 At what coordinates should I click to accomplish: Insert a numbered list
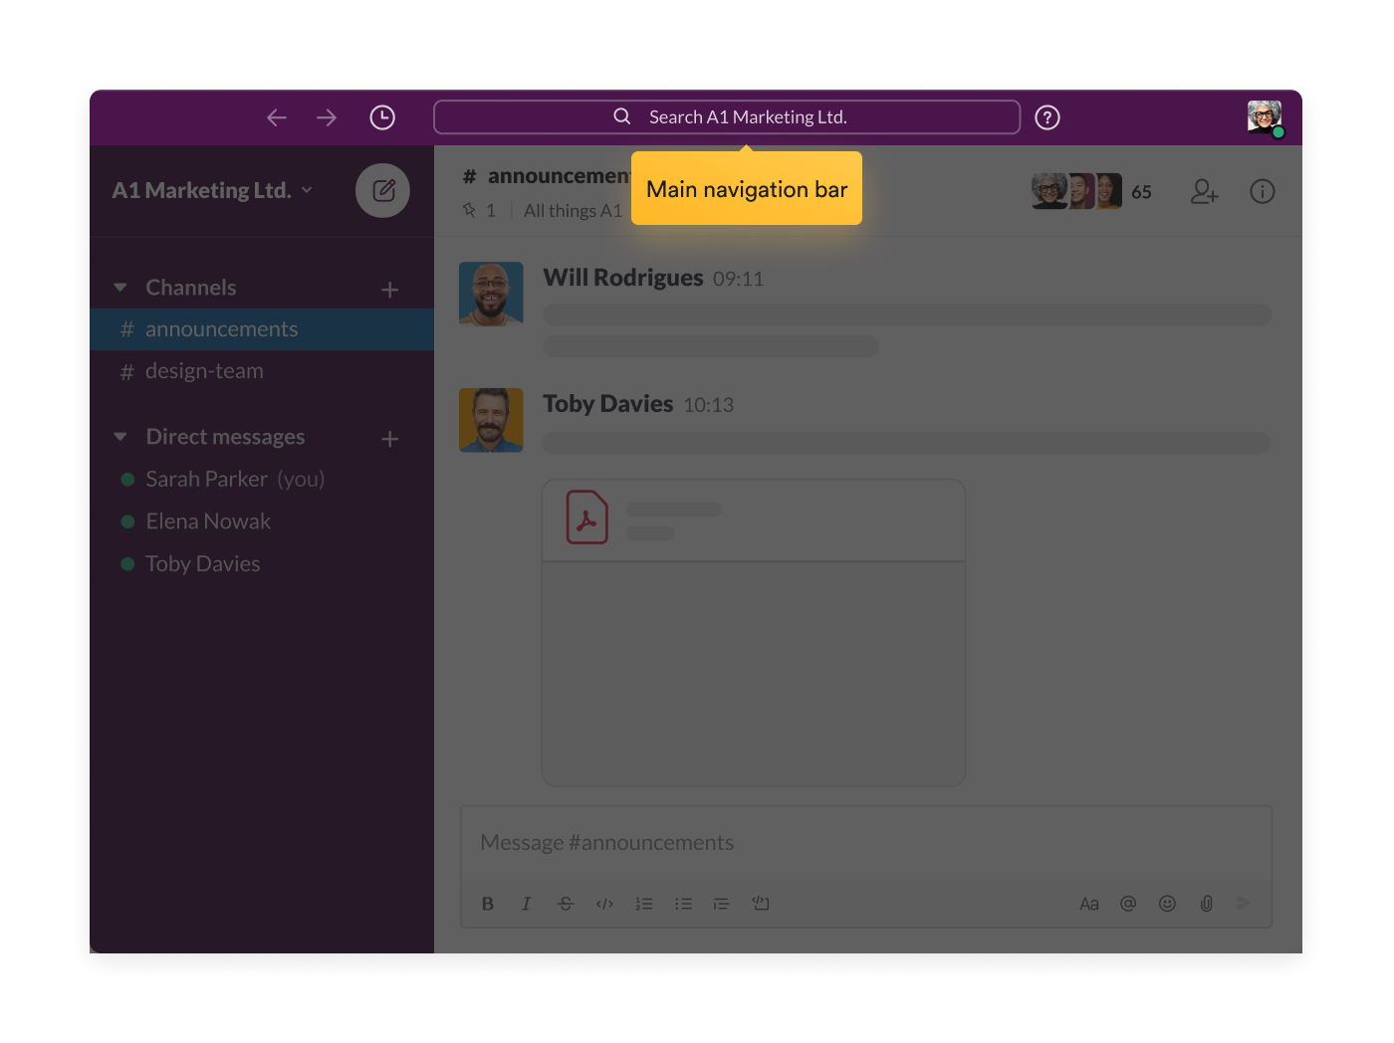point(644,904)
